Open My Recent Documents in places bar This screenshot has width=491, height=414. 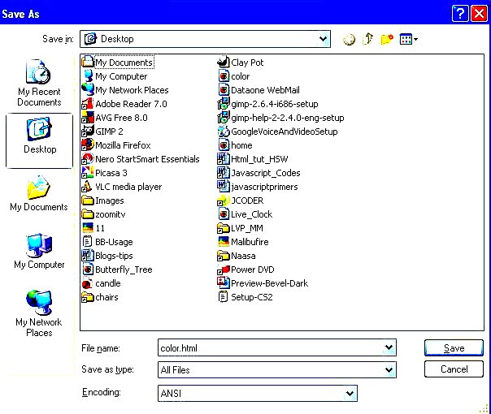pyautogui.click(x=39, y=83)
